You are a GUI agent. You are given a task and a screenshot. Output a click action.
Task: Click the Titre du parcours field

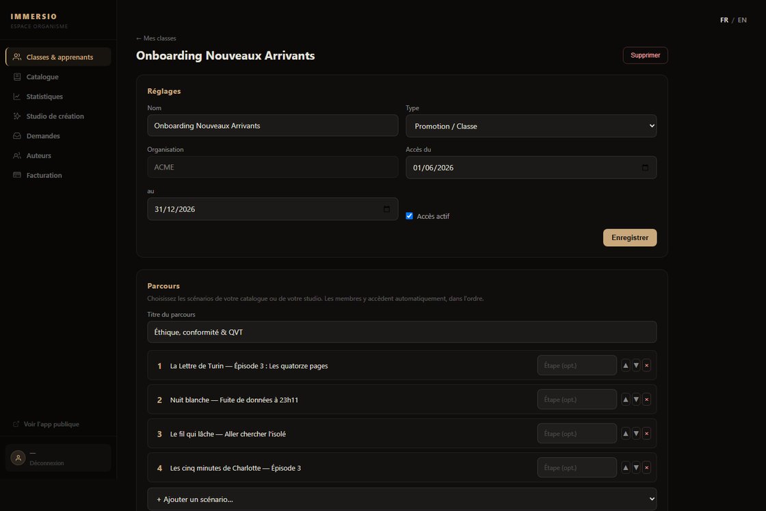(401, 332)
